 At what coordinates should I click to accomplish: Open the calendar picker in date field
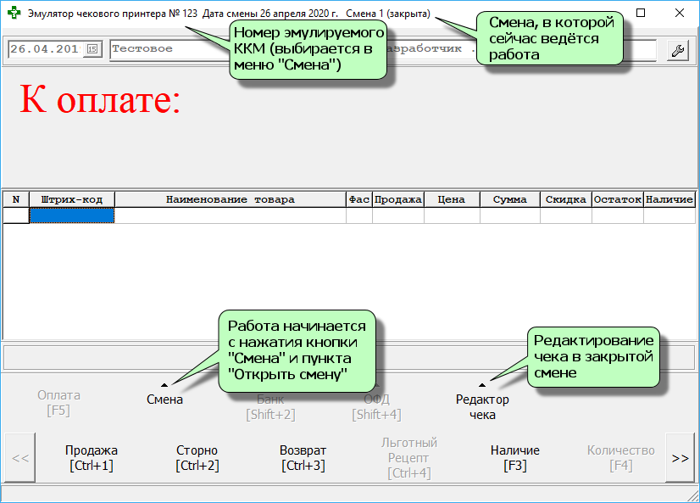[x=93, y=49]
